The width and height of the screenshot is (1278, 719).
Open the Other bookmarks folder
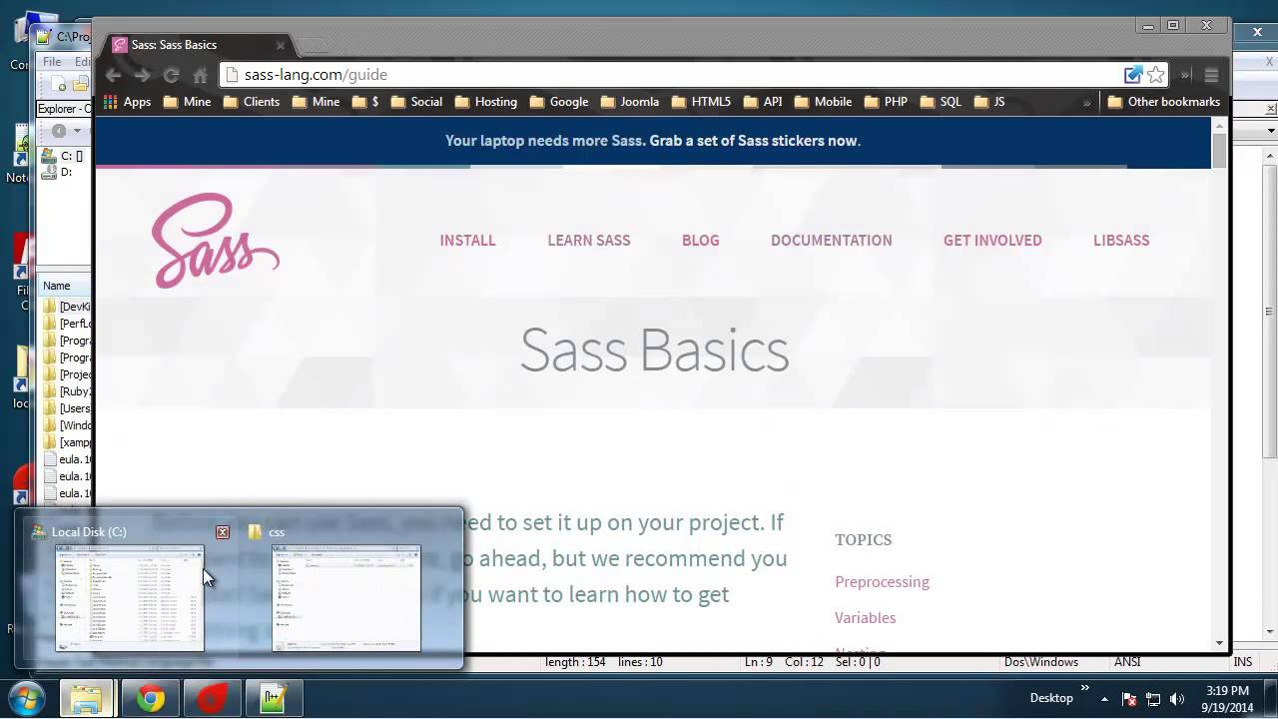click(1164, 102)
